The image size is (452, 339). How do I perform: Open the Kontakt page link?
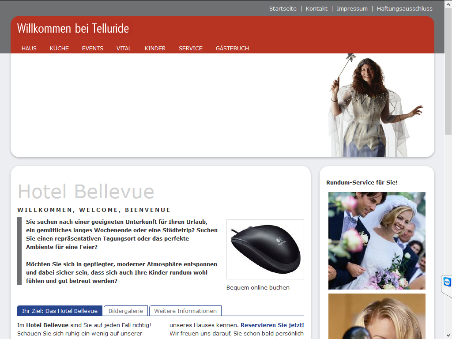point(316,9)
